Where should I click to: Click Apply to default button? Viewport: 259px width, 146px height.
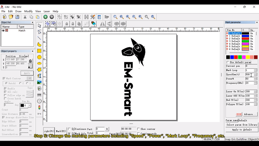pyautogui.click(x=242, y=130)
